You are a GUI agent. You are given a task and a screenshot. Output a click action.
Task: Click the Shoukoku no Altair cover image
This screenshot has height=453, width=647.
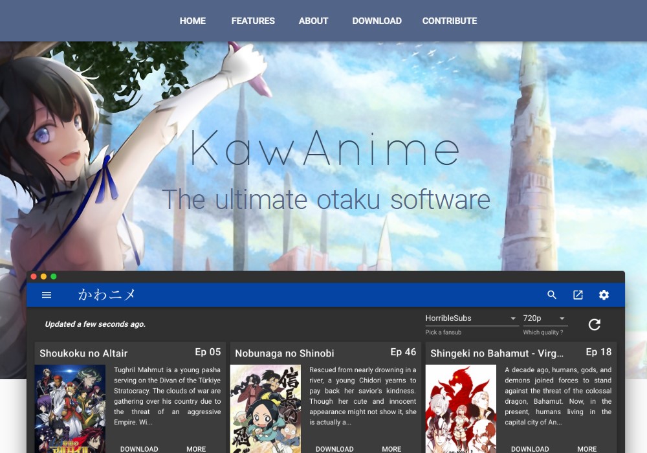pyautogui.click(x=70, y=408)
